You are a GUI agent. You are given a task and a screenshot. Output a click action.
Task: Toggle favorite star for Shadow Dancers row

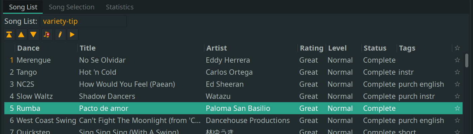click(x=457, y=96)
